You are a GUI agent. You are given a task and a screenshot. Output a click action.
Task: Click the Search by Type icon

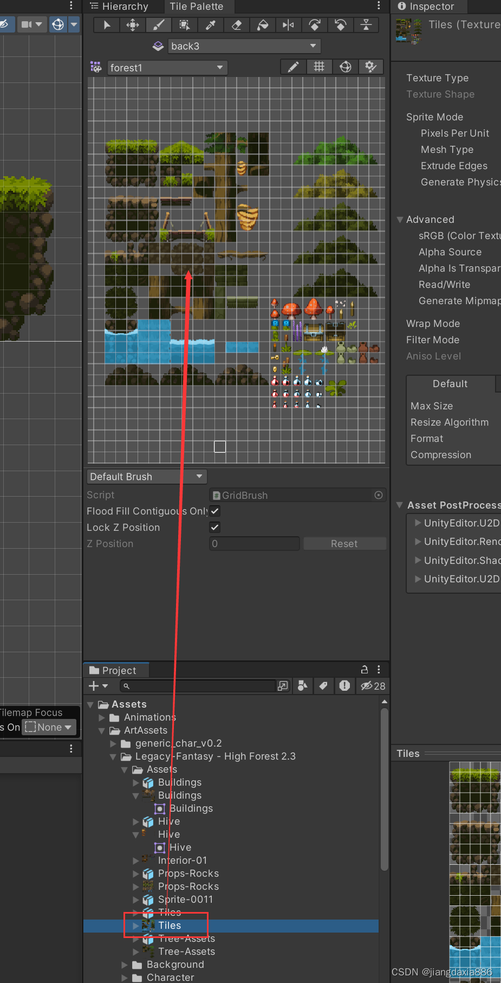tap(303, 686)
